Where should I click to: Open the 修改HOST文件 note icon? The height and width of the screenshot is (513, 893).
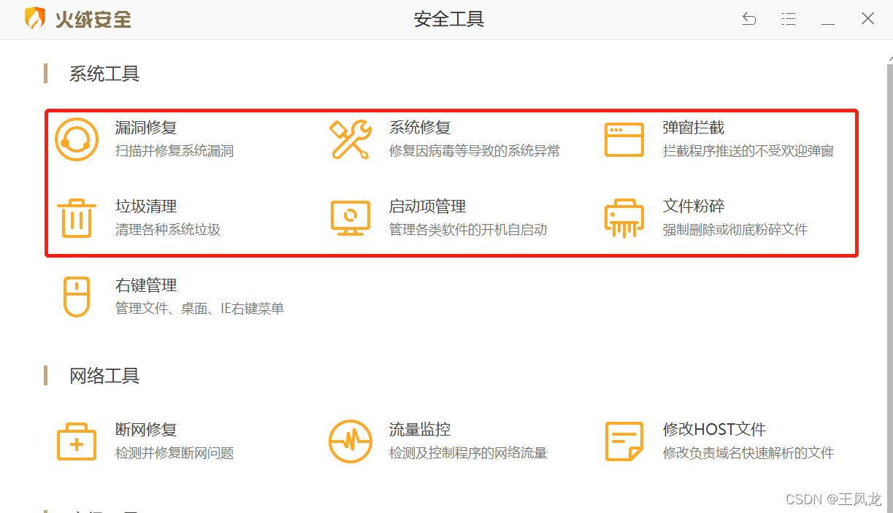click(x=624, y=441)
